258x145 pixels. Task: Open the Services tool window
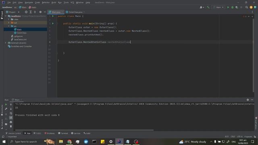[76, 133]
